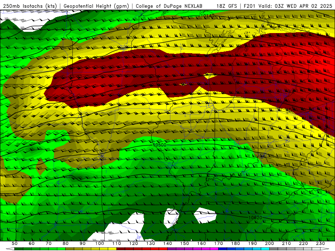Screen dimensions: 335x251
Task: Click the 'Geopotential Height (gpm)' header text
Action: (x=96, y=6)
